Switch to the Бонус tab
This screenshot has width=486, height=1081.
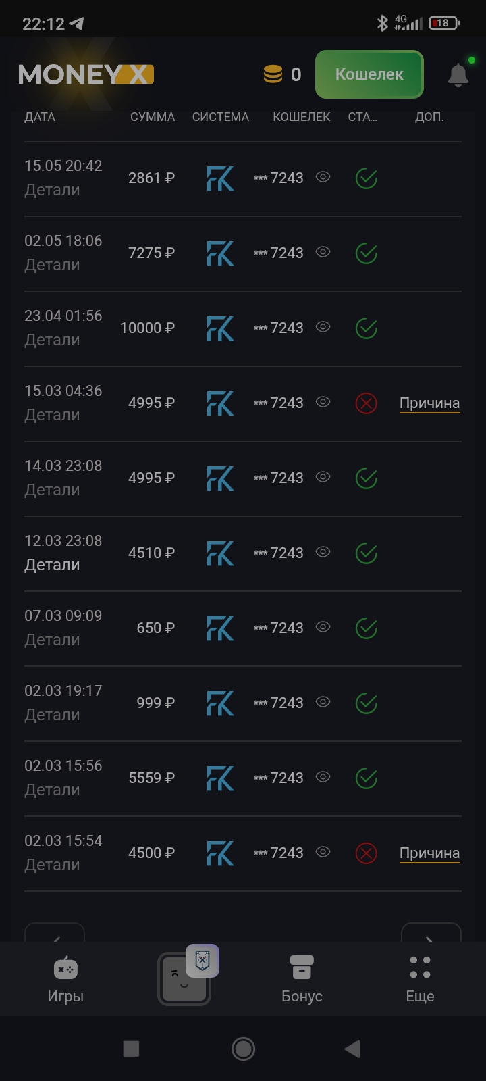(x=302, y=979)
